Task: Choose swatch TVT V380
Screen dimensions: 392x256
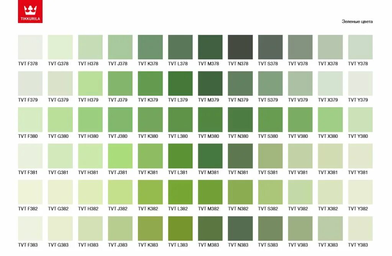Action: tap(300, 120)
